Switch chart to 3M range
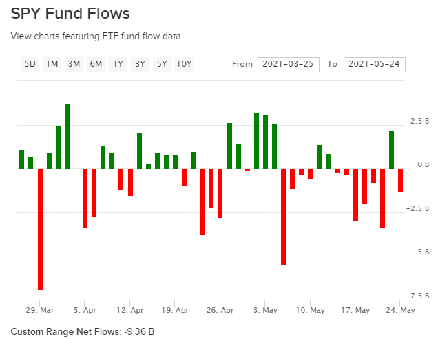Image resolution: width=438 pixels, height=339 pixels. pyautogui.click(x=74, y=64)
